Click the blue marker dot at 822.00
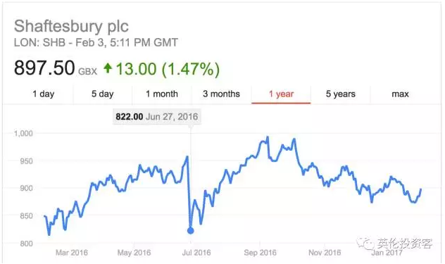 [190, 231]
